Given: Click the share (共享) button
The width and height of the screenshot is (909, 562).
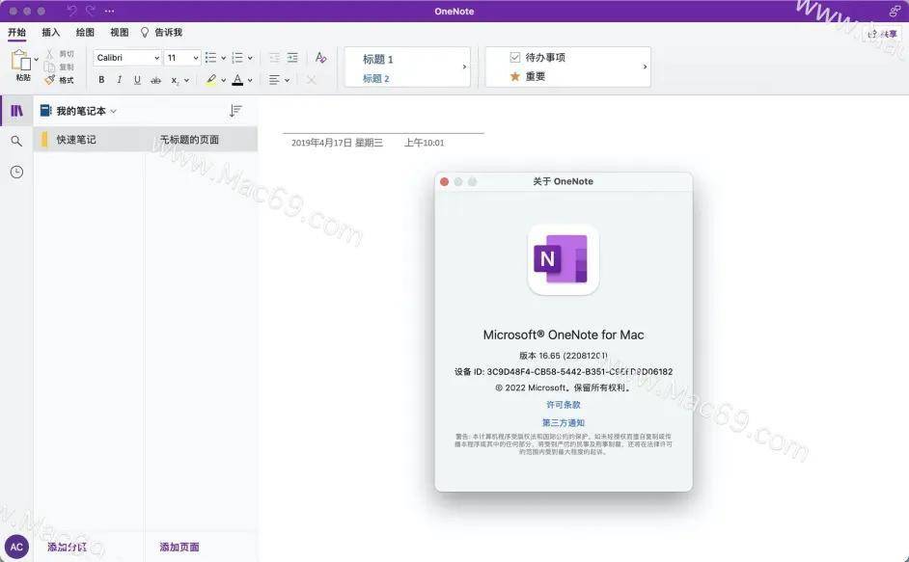Looking at the screenshot, I should click(x=883, y=34).
